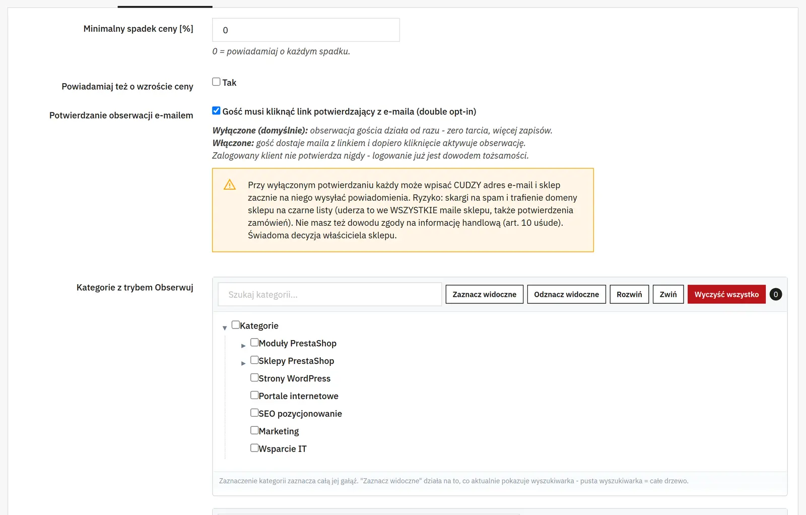Focus the 'Minimalny spadek ceny' input field
Viewport: 806px width, 515px height.
pyautogui.click(x=306, y=30)
